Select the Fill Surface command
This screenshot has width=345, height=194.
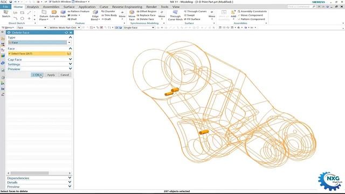(192, 19)
